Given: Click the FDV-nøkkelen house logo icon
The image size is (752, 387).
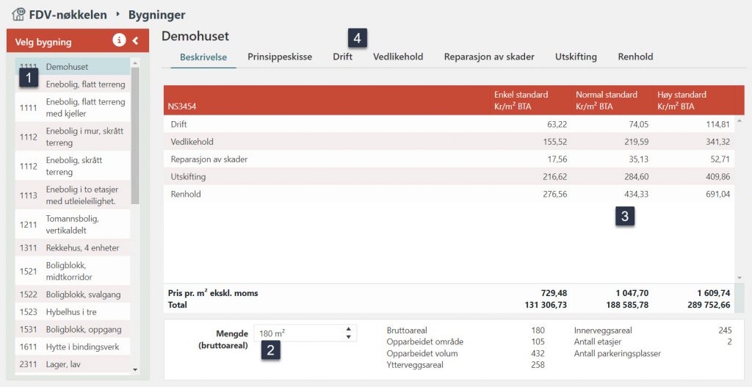Looking at the screenshot, I should (x=19, y=14).
